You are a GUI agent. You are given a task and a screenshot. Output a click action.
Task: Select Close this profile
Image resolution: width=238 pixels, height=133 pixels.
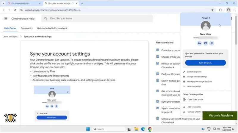point(194,87)
